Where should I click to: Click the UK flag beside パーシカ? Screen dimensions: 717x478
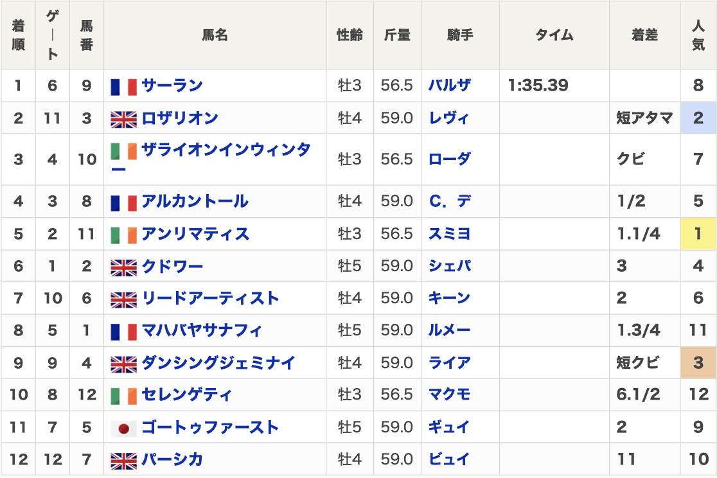[123, 461]
